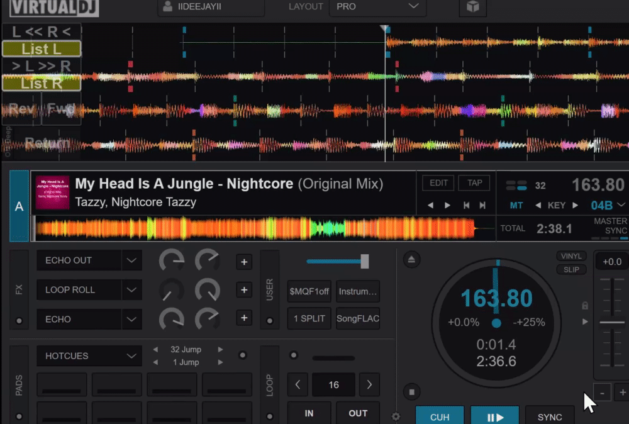Toggle the dot next to jump parameters
Viewport: 629px width, 424px height.
tap(242, 355)
